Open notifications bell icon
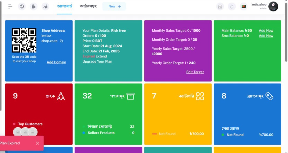Image resolution: width=288 pixels, height=153 pixels. (232, 7)
